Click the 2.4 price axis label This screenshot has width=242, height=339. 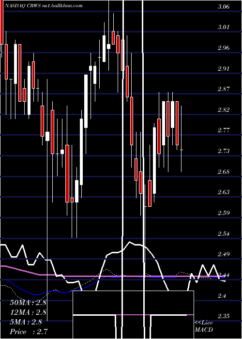(x=222, y=295)
